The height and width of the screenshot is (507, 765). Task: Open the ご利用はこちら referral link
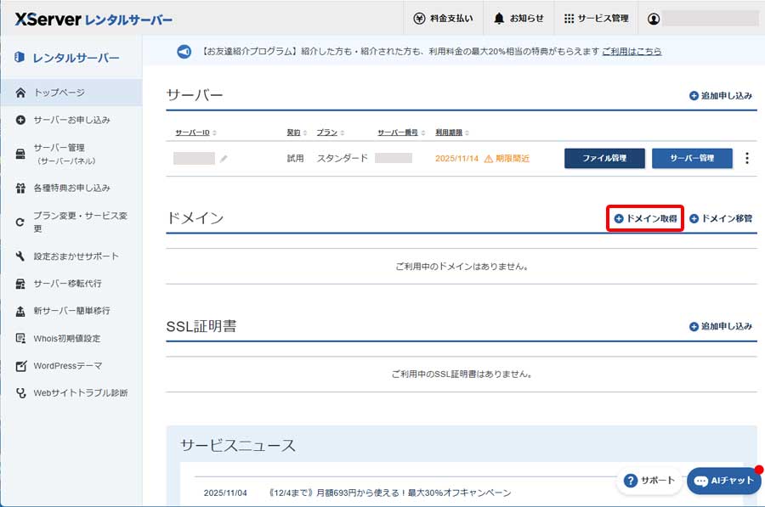pos(632,52)
